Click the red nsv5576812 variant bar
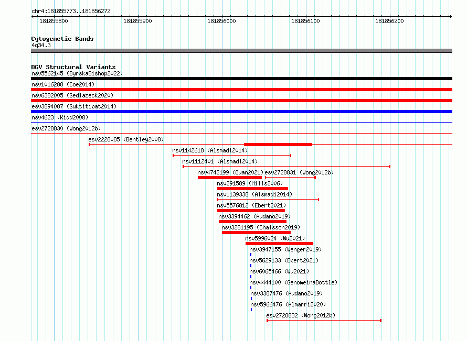This screenshot has width=467, height=341. [x=251, y=211]
